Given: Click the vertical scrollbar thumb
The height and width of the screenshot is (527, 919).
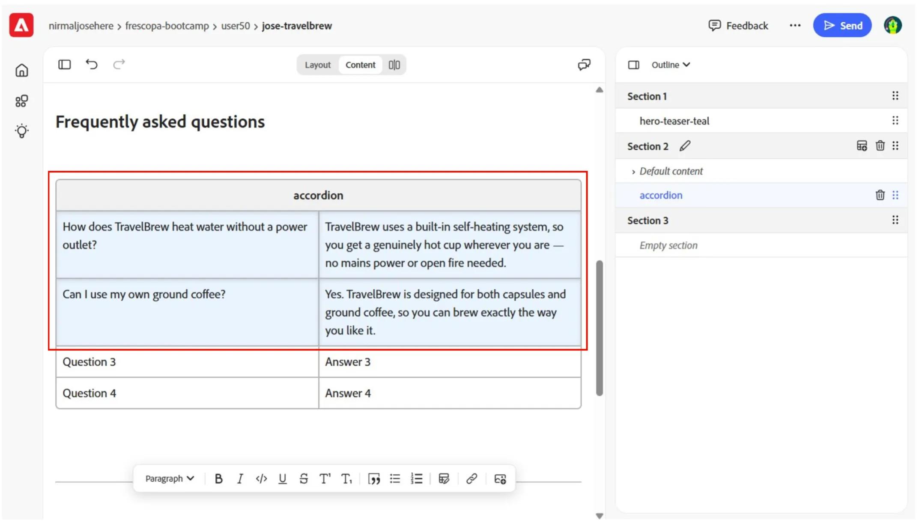Looking at the screenshot, I should (599, 328).
